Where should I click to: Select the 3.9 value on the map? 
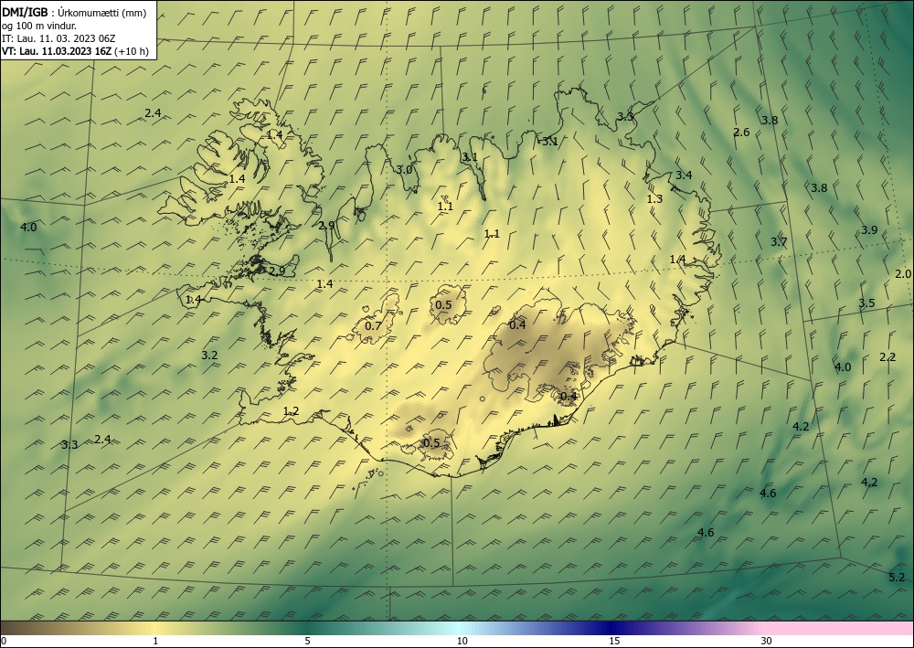[x=869, y=229]
